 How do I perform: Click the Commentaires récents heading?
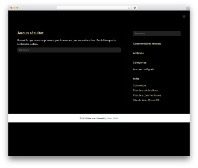[x=147, y=44]
